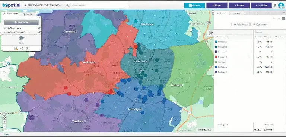The image size is (286, 137).
Task: Click Territory B color swatch
Action: pos(216,47)
